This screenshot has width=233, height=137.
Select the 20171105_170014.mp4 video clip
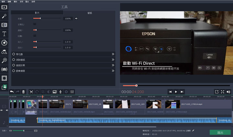click(x=198, y=104)
